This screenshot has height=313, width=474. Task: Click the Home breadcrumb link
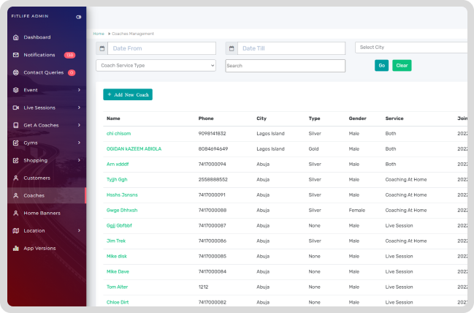[x=99, y=34]
